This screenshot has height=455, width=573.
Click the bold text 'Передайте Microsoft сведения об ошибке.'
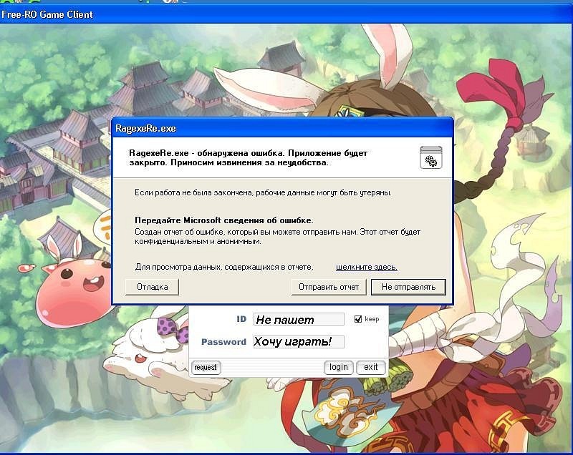pyautogui.click(x=224, y=220)
